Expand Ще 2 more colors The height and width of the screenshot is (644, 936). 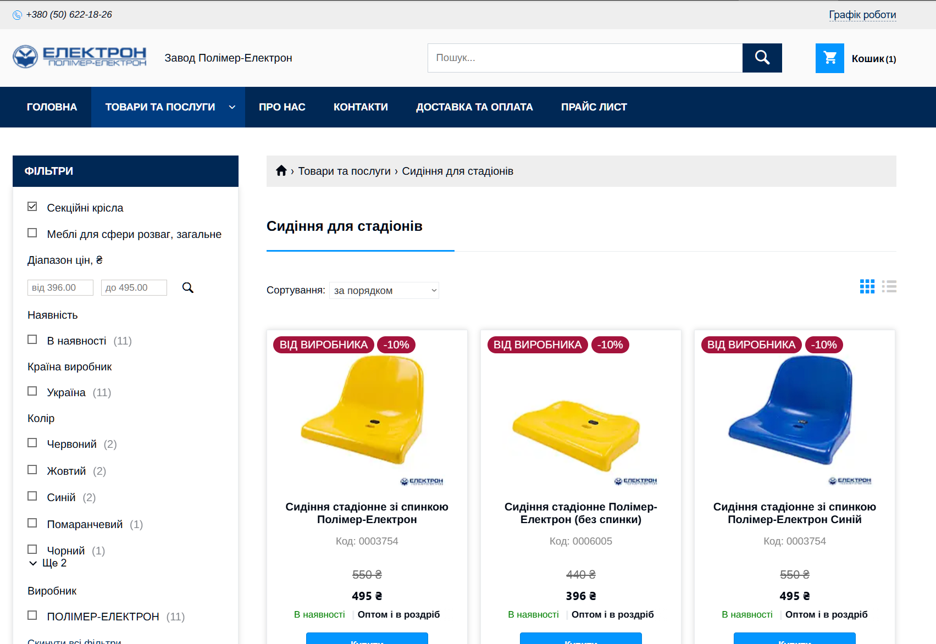pyautogui.click(x=48, y=563)
